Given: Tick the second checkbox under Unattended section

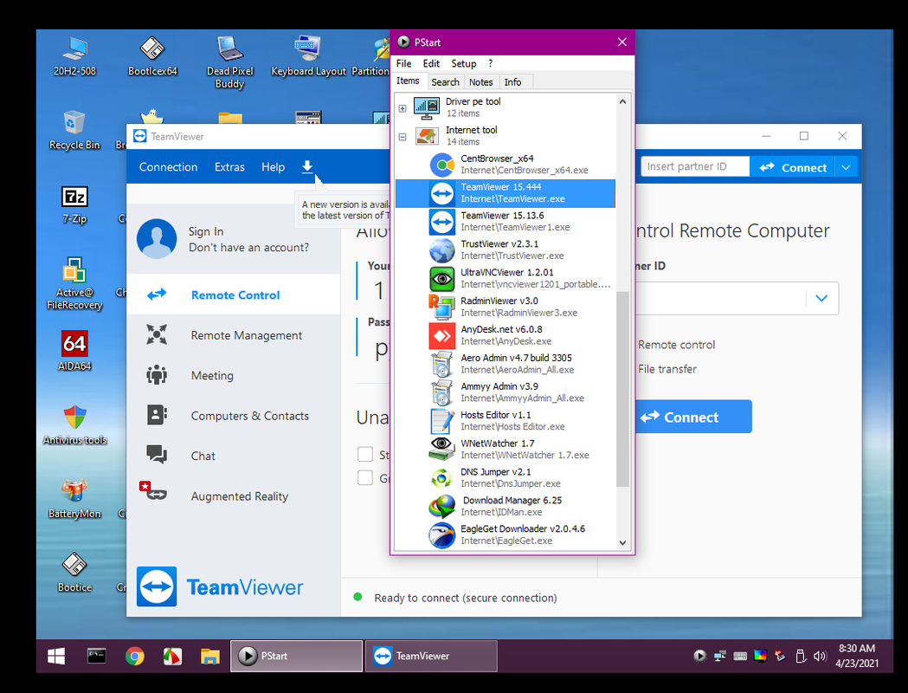Looking at the screenshot, I should click(364, 477).
